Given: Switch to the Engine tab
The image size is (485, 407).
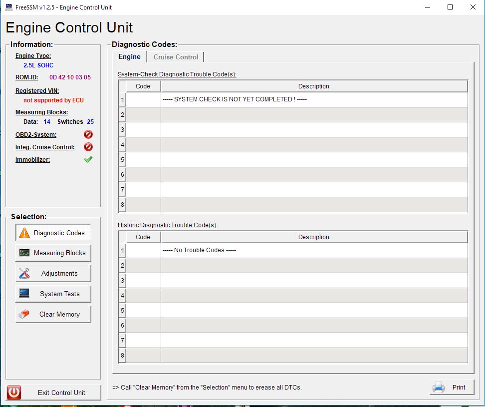Looking at the screenshot, I should tap(129, 57).
